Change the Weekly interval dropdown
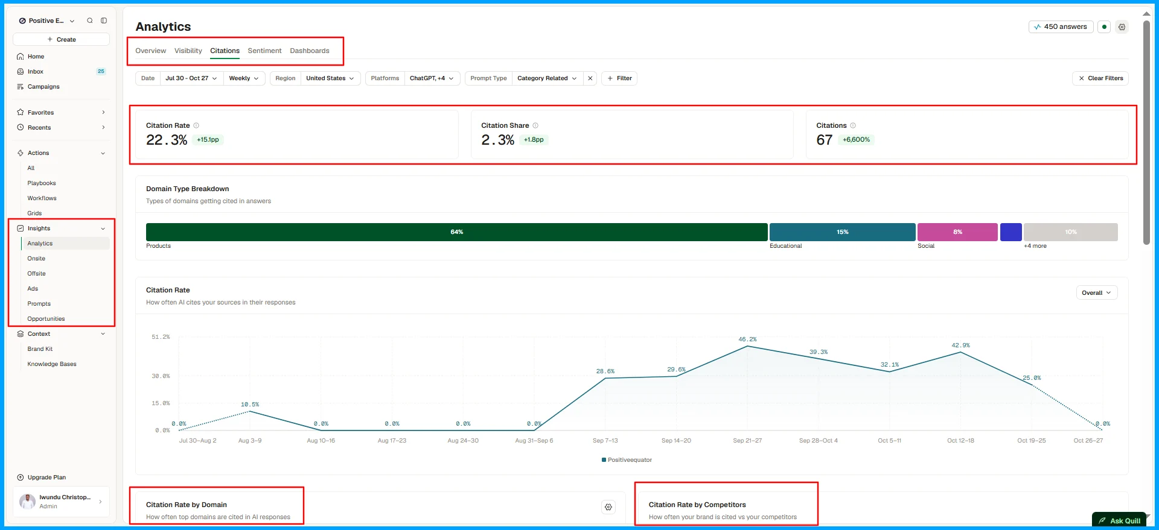Image resolution: width=1159 pixels, height=530 pixels. (x=244, y=78)
